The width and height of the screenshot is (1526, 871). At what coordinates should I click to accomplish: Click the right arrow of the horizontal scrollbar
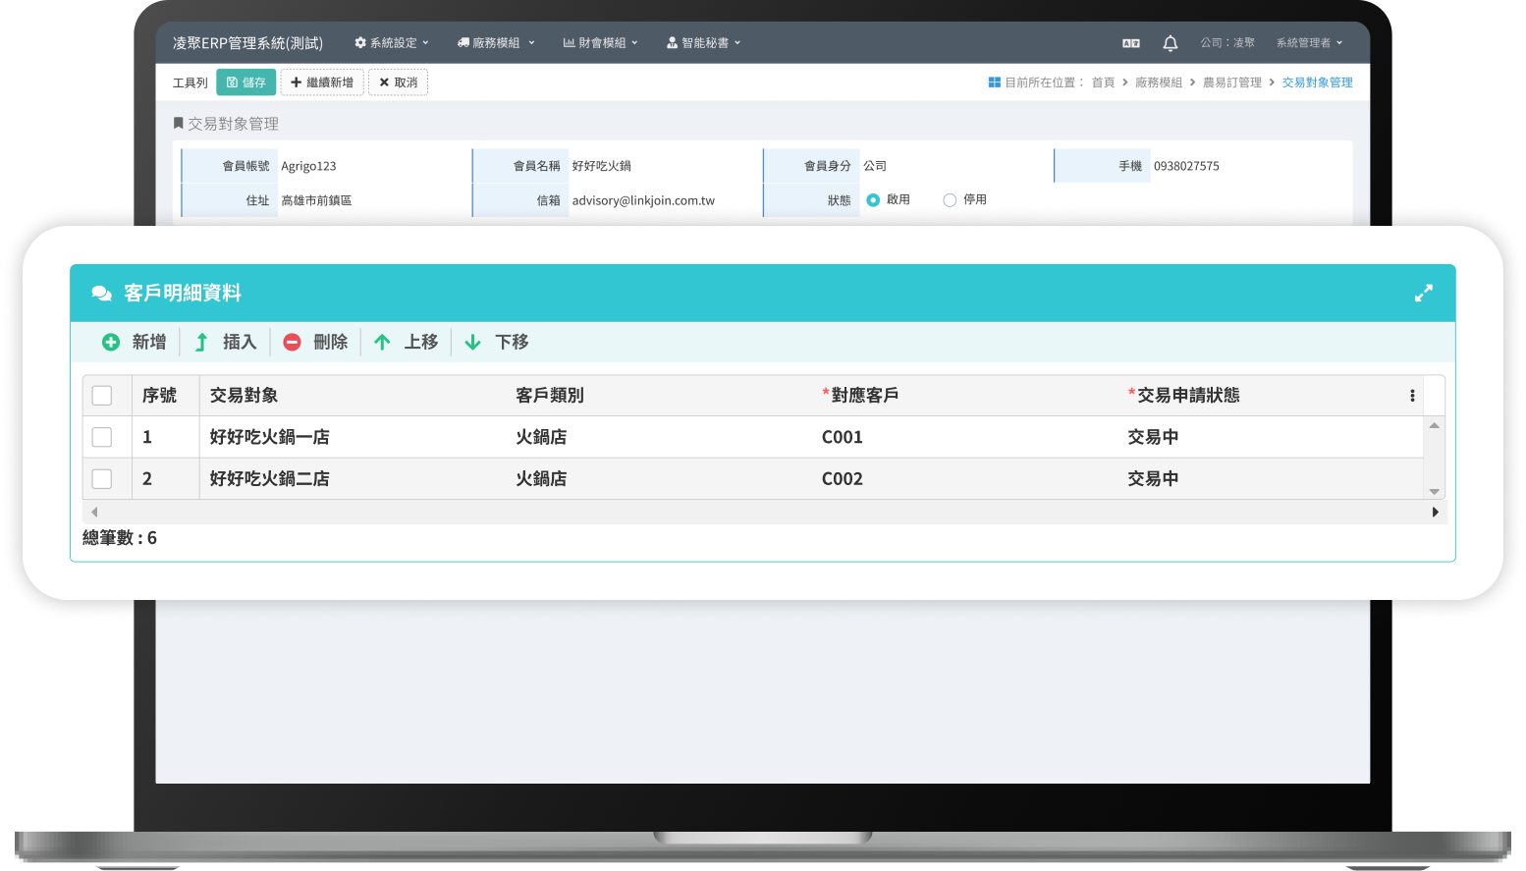[x=1435, y=512]
